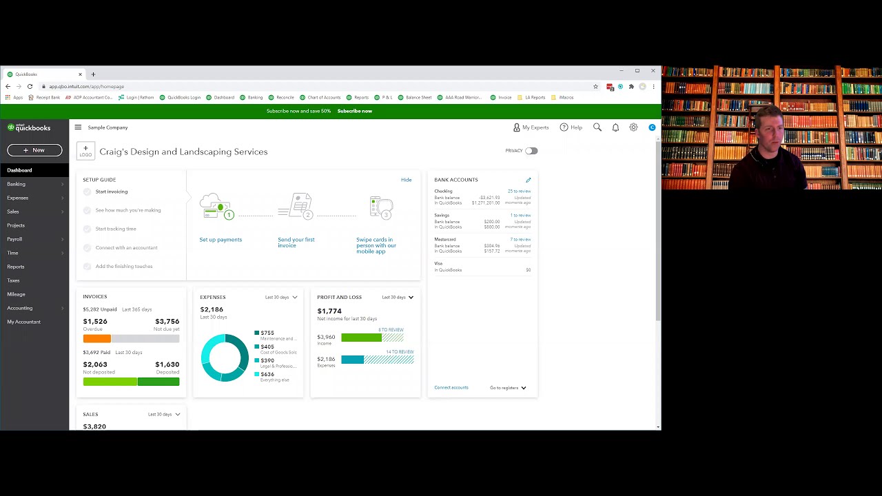Viewport: 882px width, 496px height.
Task: Expand the Sales submenu arrow in sidebar
Action: pos(62,211)
